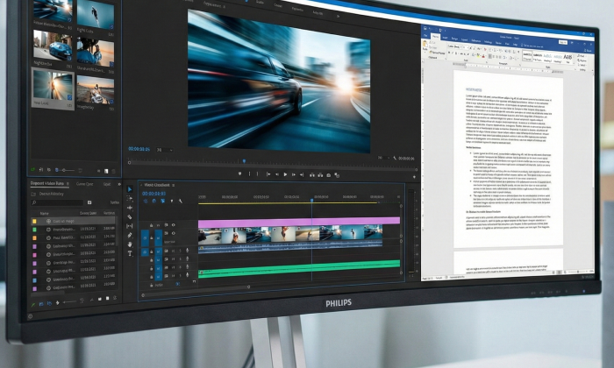This screenshot has width=614, height=368.
Task: Step forward one frame in Program monitor
Action: point(293,174)
